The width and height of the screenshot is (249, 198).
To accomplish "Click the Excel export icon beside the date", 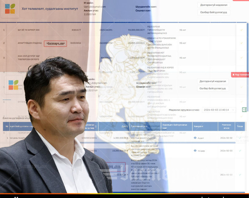I will 244,110.
